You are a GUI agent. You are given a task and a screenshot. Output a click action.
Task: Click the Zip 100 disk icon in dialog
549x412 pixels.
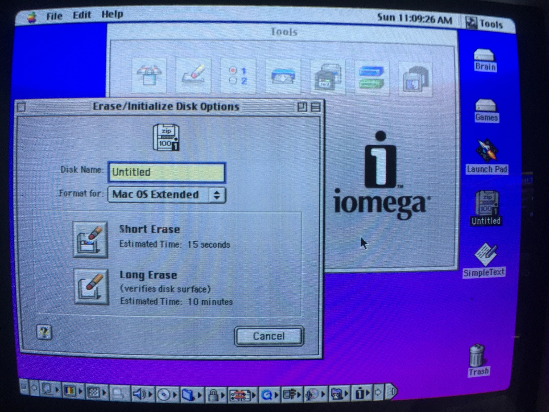point(166,138)
